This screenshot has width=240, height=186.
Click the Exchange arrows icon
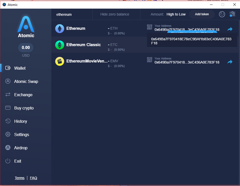point(8,94)
